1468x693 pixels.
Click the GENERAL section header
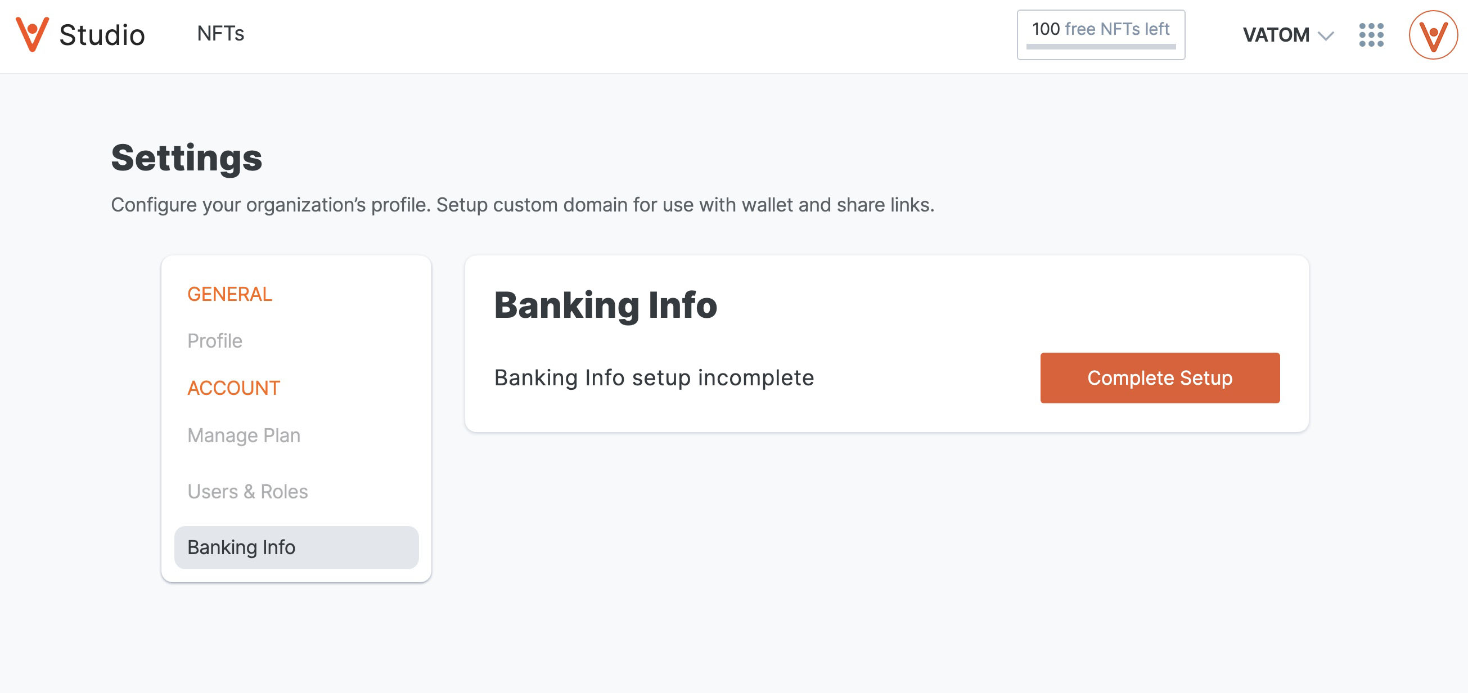[x=229, y=294]
